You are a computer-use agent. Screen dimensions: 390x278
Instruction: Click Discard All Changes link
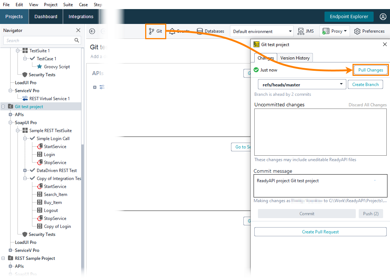(367, 105)
